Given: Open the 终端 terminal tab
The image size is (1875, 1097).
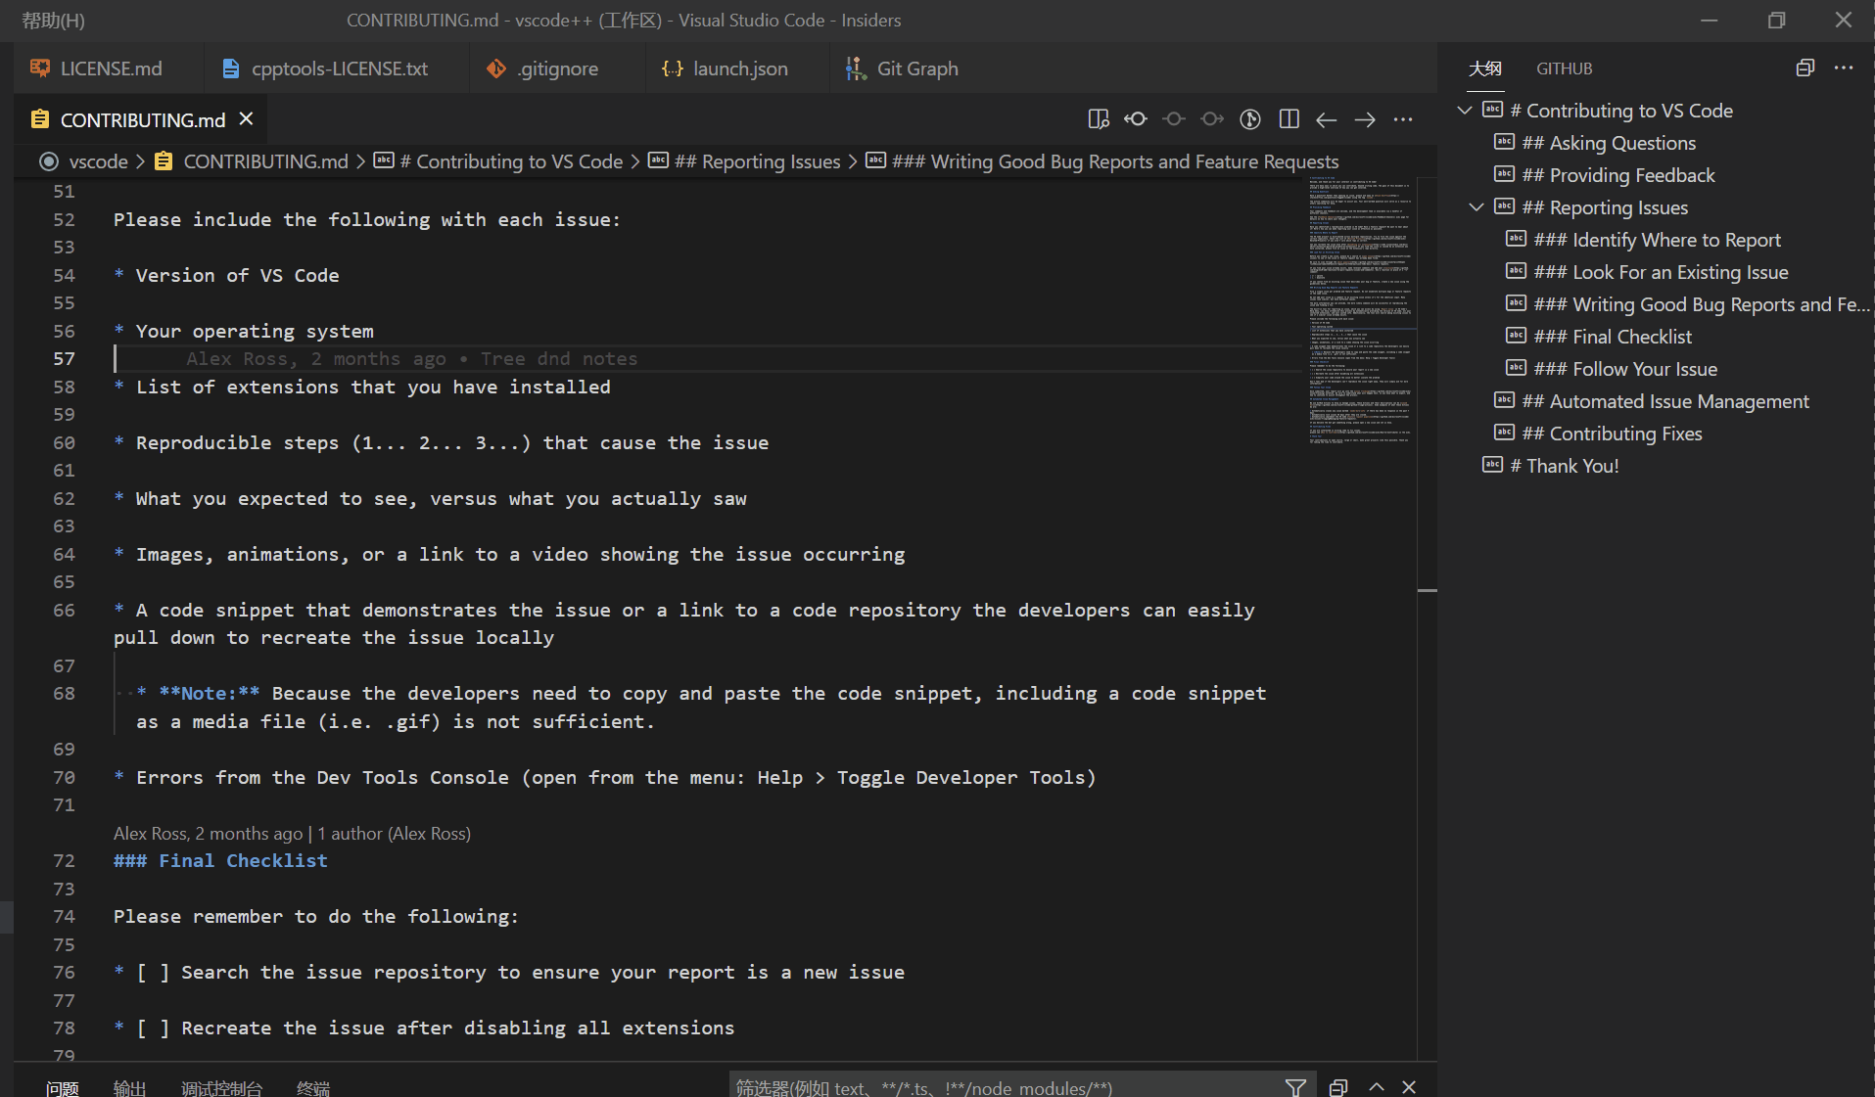Looking at the screenshot, I should (x=313, y=1088).
